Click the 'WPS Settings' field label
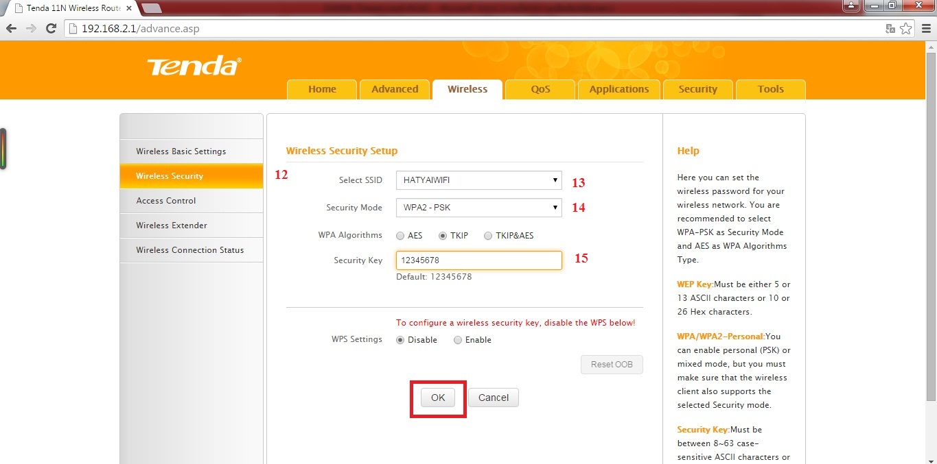The image size is (937, 464). tap(357, 339)
